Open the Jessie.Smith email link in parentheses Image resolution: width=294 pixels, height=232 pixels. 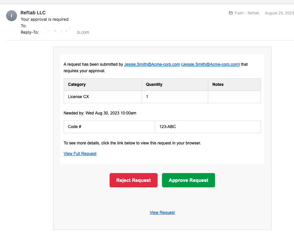click(211, 64)
